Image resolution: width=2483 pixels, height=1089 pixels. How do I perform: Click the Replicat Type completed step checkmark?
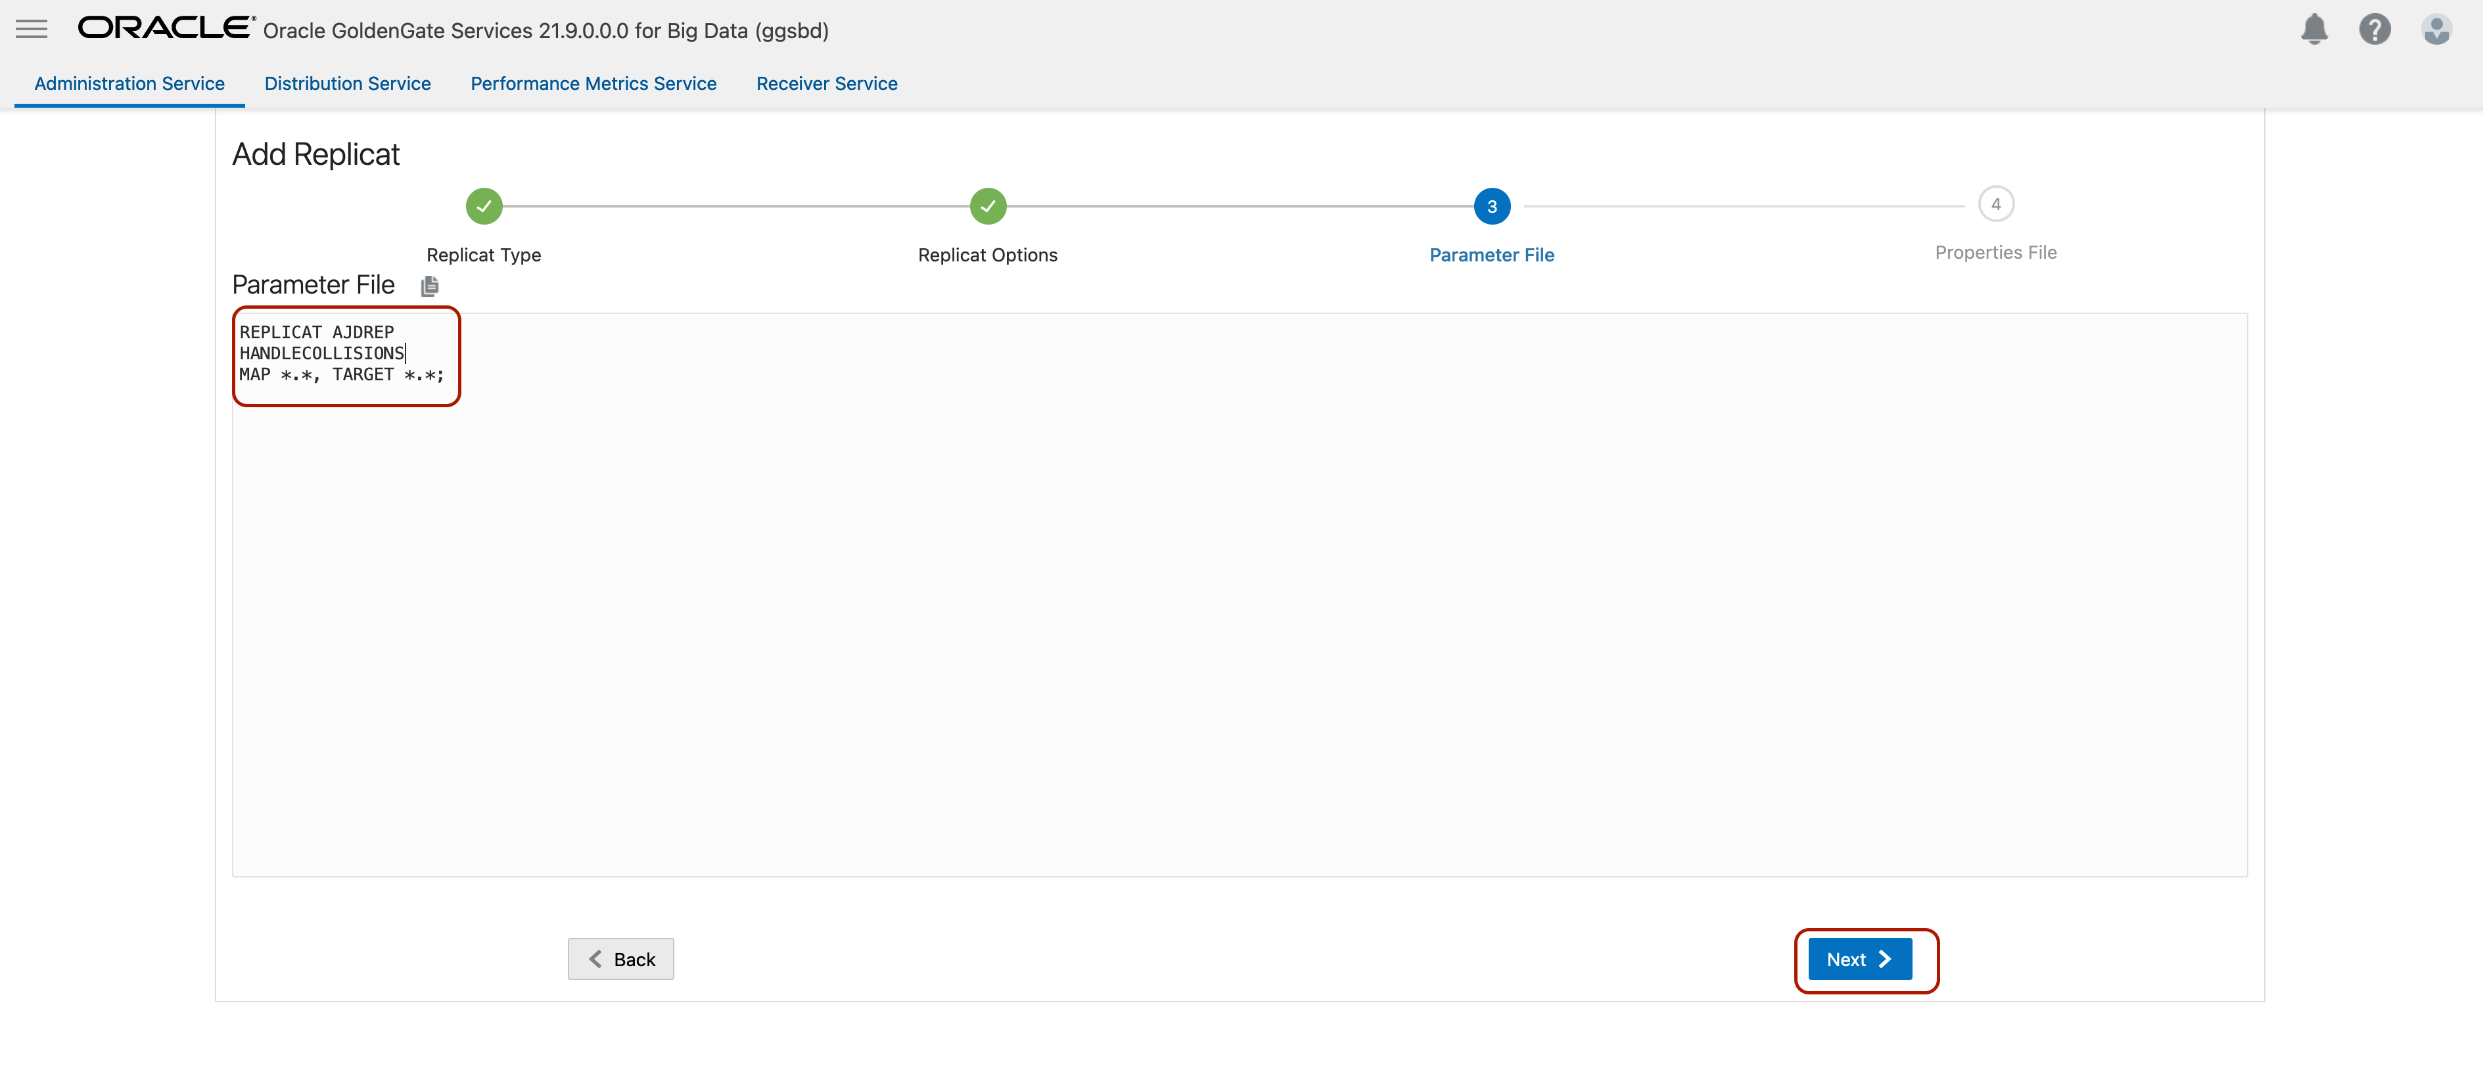[x=484, y=206]
